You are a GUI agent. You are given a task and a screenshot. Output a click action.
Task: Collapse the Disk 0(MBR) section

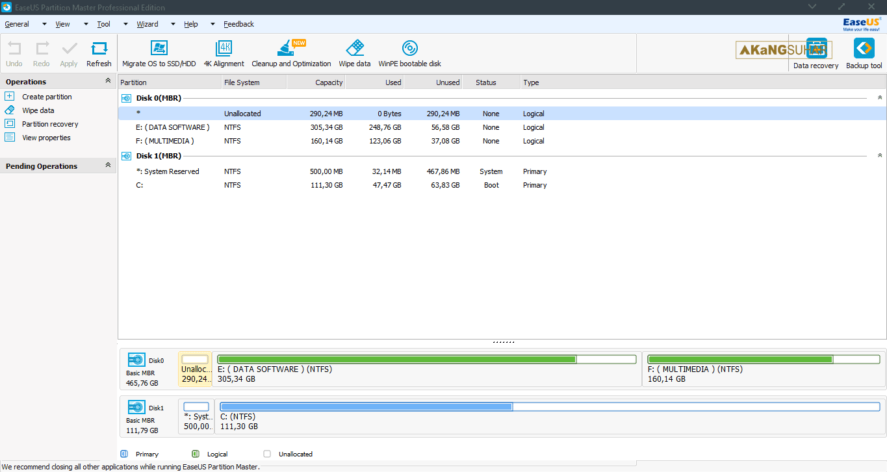point(880,96)
